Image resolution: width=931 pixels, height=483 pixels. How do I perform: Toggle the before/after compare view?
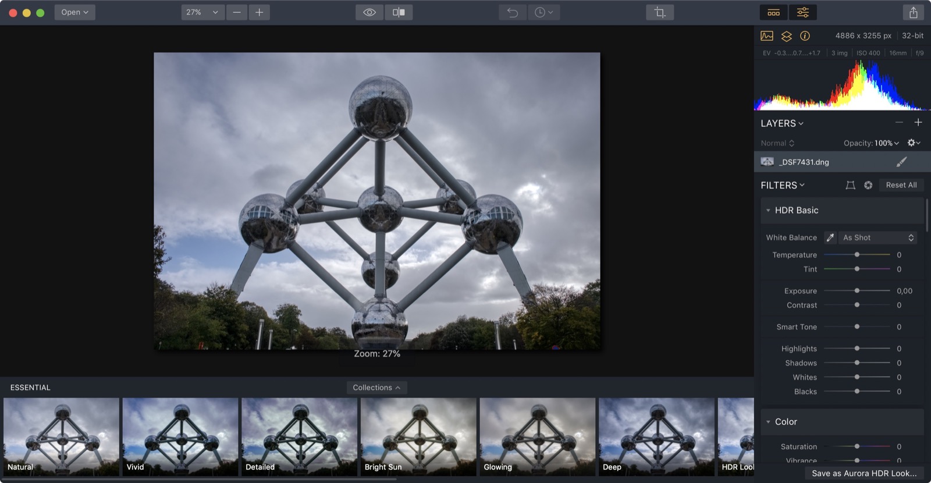pos(399,12)
